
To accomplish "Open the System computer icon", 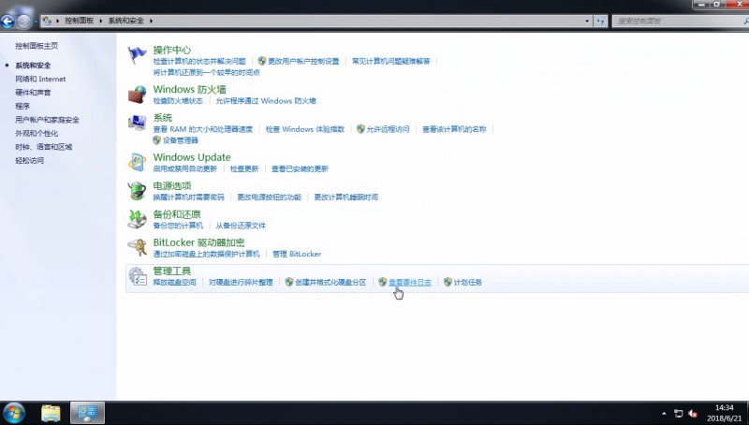I will pyautogui.click(x=137, y=123).
